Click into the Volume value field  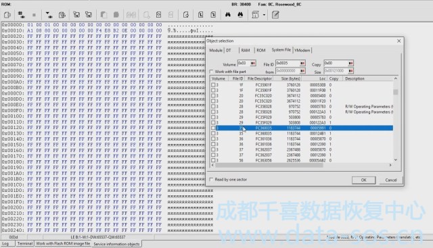pos(244,63)
